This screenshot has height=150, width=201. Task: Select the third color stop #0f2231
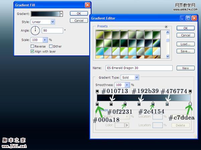coord(125,104)
